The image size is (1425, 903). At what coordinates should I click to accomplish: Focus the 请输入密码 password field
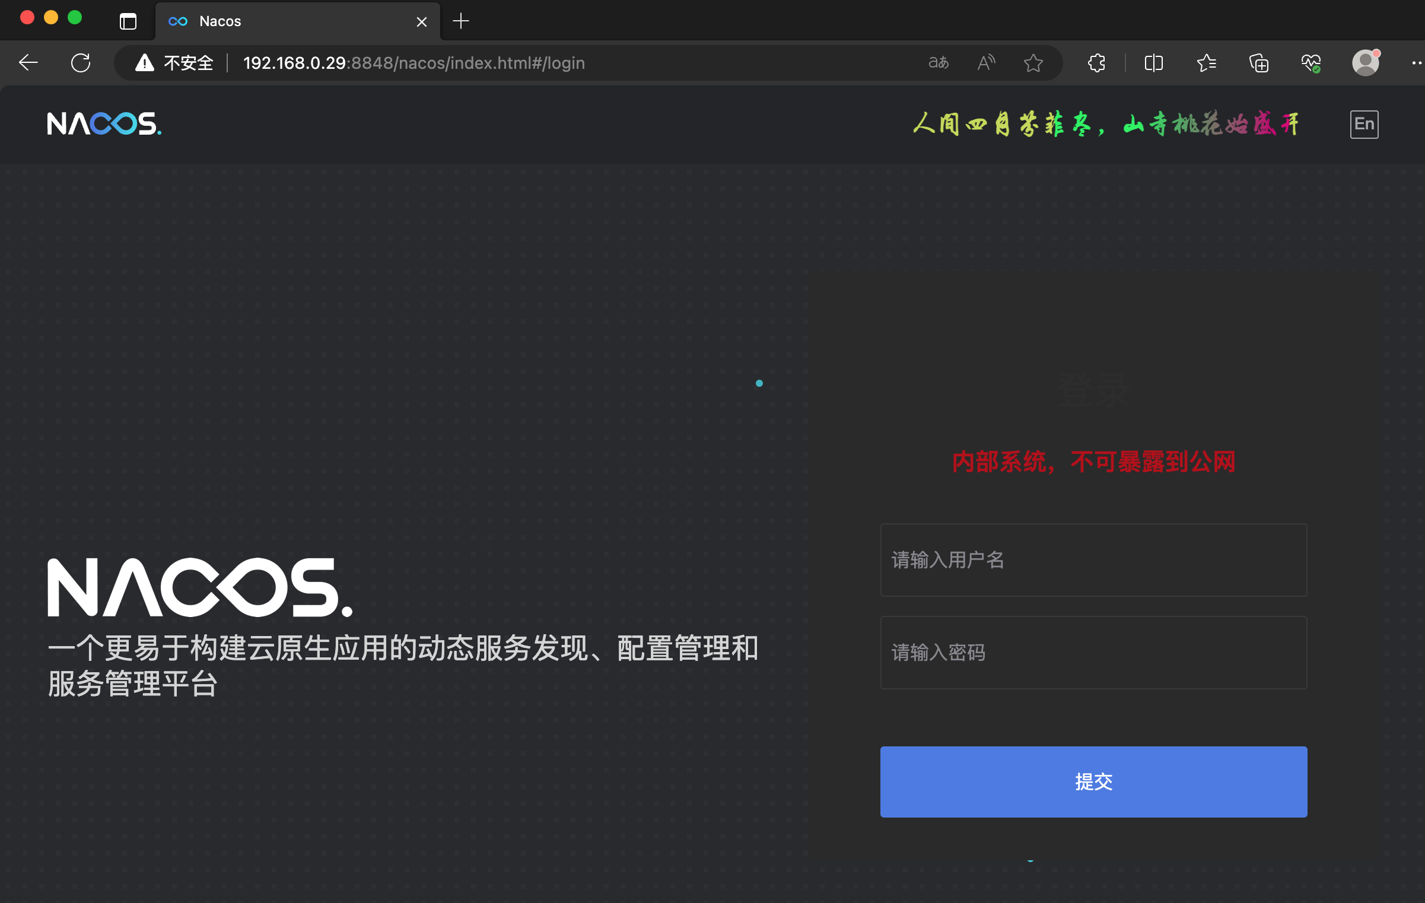1093,652
